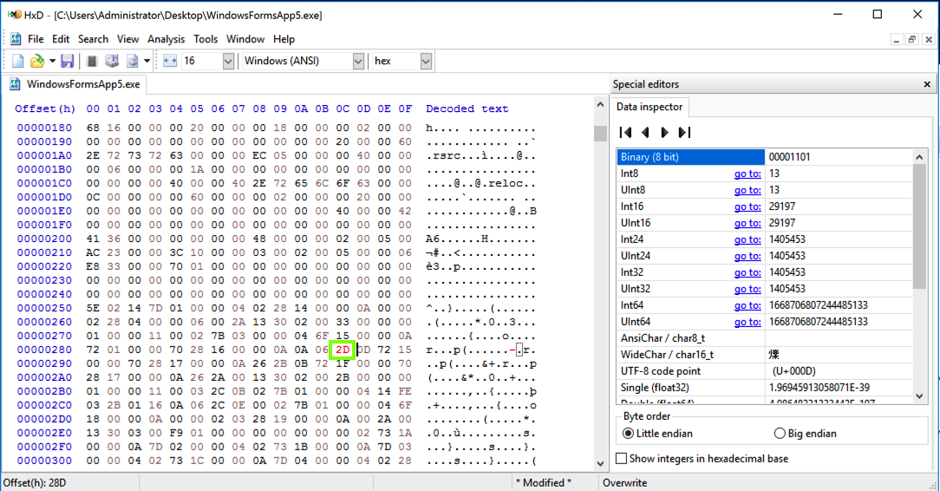Open the Window menu
The width and height of the screenshot is (940, 491).
[x=245, y=39]
